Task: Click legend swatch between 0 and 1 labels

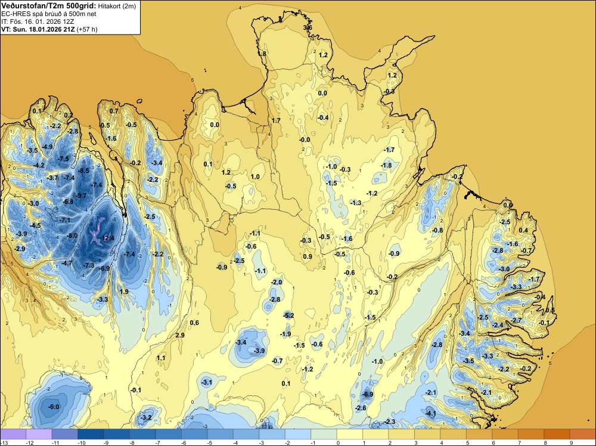Action: 350,434
